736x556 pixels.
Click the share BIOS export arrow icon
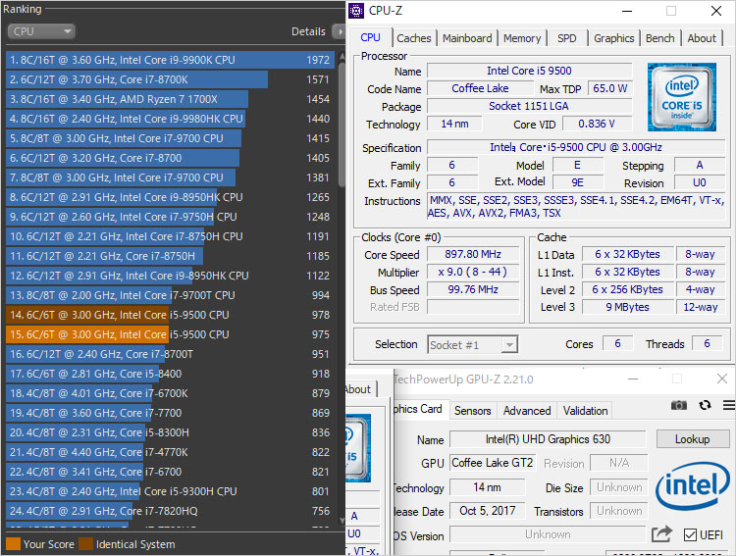coord(661,534)
